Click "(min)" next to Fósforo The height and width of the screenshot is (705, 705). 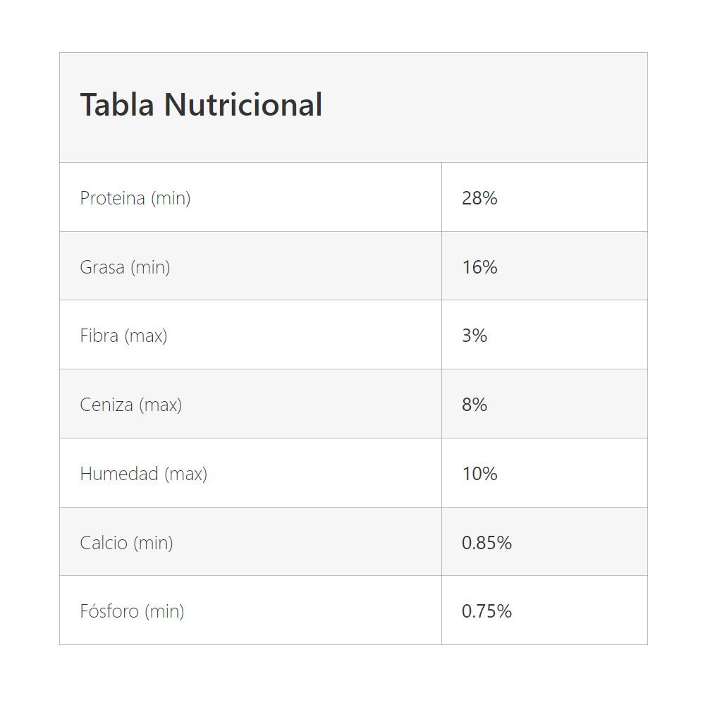click(x=164, y=611)
